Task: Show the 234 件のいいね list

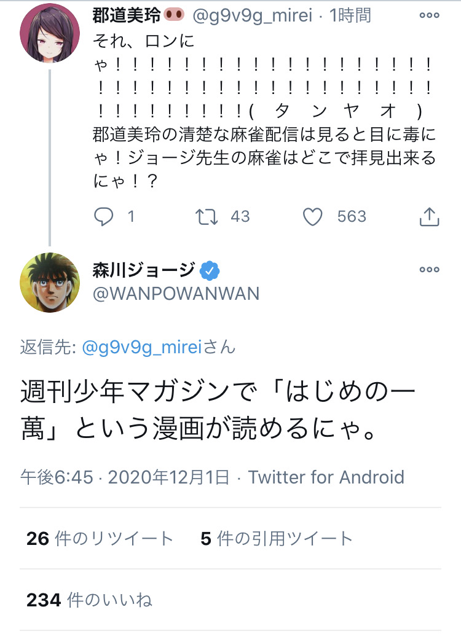Action: [x=89, y=600]
